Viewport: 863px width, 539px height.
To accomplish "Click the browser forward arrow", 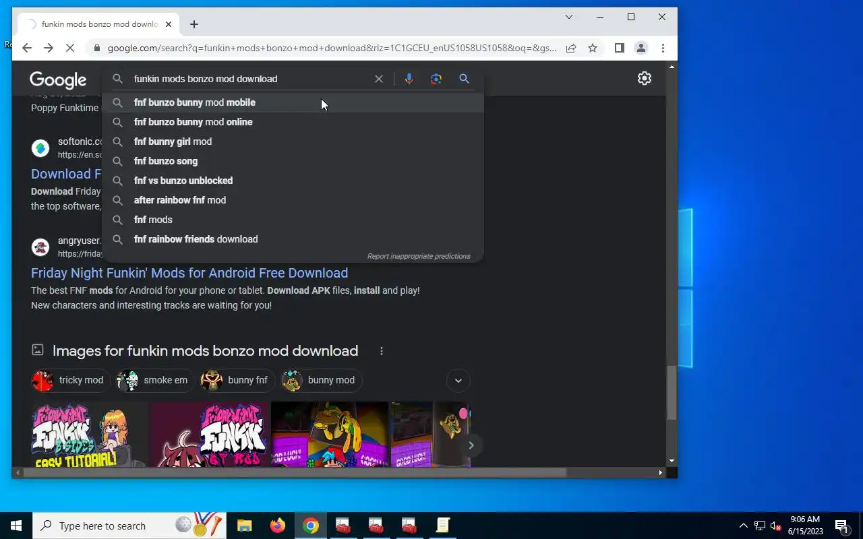I will point(49,48).
